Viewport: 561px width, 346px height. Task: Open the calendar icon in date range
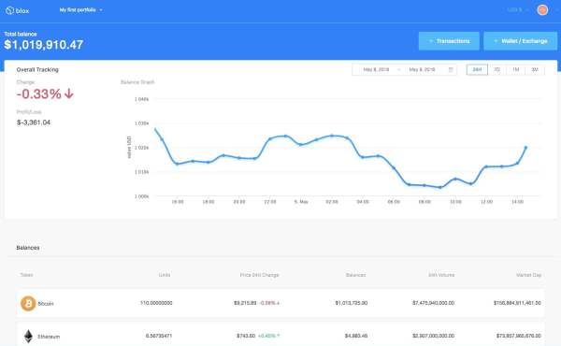(x=451, y=69)
